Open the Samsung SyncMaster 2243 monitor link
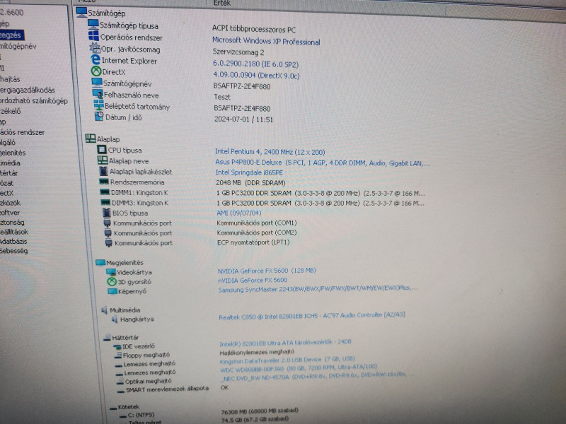 point(318,289)
